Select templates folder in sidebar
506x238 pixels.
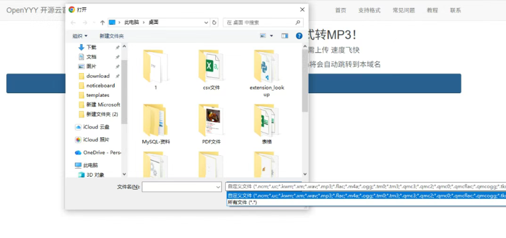click(x=98, y=95)
